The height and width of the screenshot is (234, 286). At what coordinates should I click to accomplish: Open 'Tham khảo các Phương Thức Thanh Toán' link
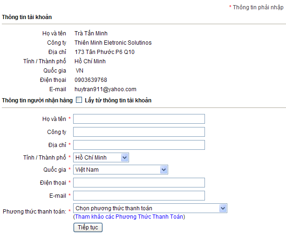[x=129, y=217]
